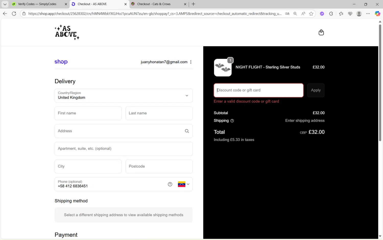Open the phone country flag selector
Image resolution: width=383 pixels, height=240 pixels.
pos(184,184)
